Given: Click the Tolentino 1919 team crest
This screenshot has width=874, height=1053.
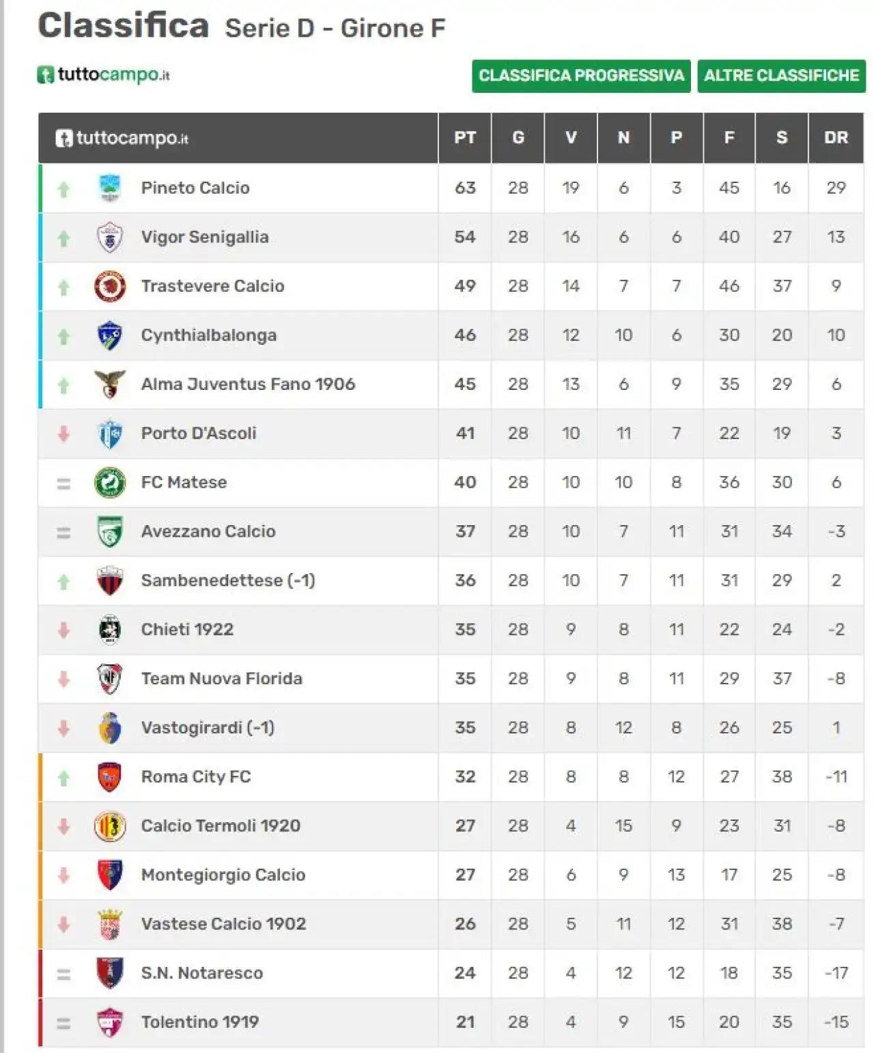Looking at the screenshot, I should 109,1022.
